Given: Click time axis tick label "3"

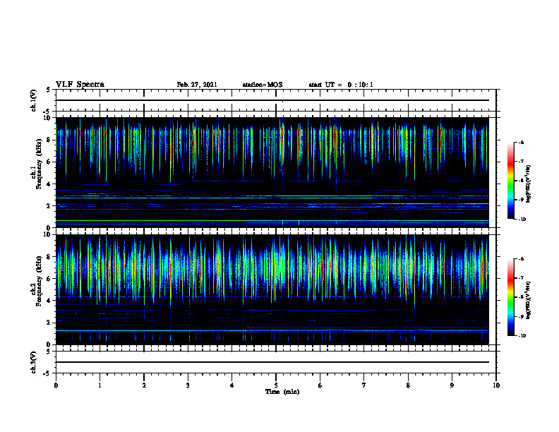Looking at the screenshot, I should (188, 385).
